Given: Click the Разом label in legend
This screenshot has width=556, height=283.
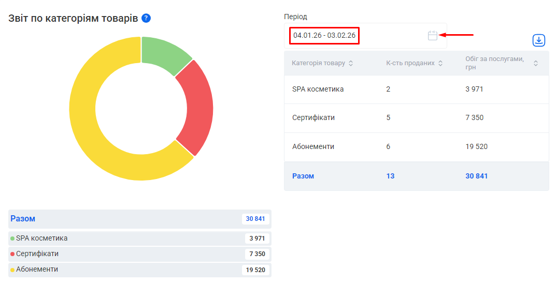Looking at the screenshot, I should pos(23,219).
